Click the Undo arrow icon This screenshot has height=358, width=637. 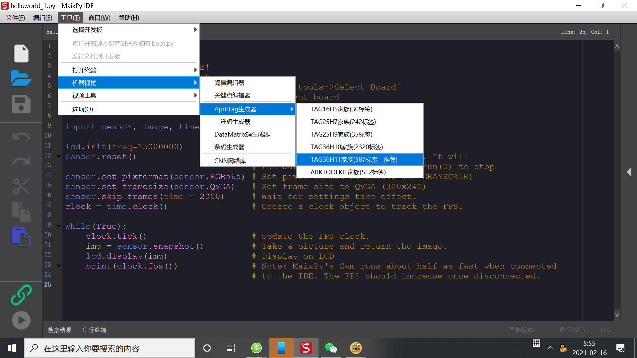tap(21, 136)
